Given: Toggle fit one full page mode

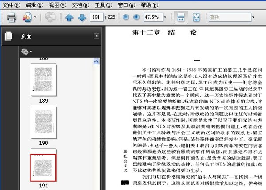Looking at the screenshot, I should (197, 17).
